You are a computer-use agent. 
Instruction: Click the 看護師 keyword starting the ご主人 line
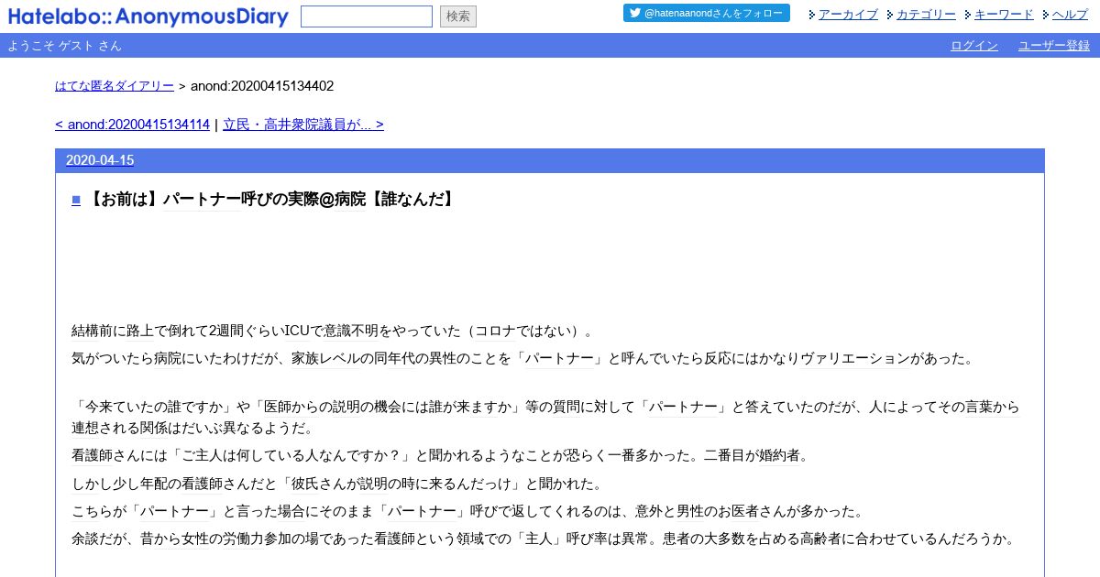tap(92, 455)
